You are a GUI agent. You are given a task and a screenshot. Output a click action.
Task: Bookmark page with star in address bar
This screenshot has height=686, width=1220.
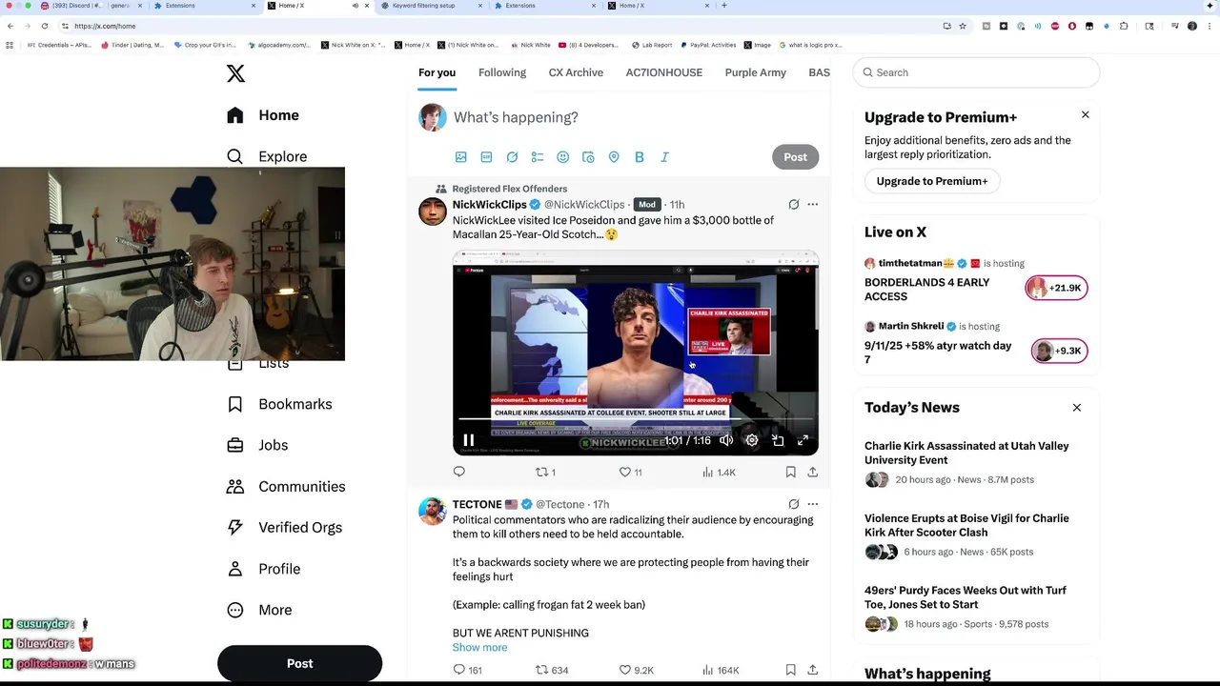tap(963, 26)
